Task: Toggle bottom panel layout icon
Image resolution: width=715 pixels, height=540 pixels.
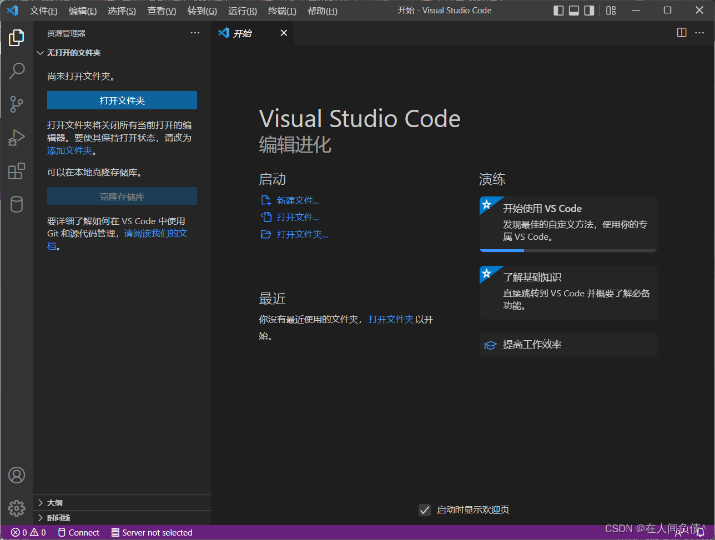Action: [574, 11]
